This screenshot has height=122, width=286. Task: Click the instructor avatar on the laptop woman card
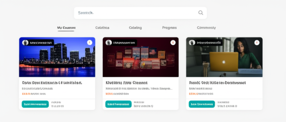192,43
